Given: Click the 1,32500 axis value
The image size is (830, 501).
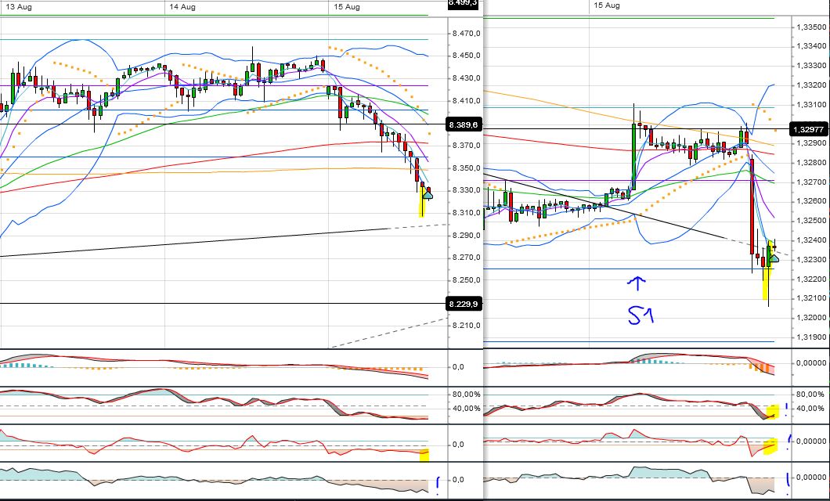Looking at the screenshot, I should click(811, 221).
